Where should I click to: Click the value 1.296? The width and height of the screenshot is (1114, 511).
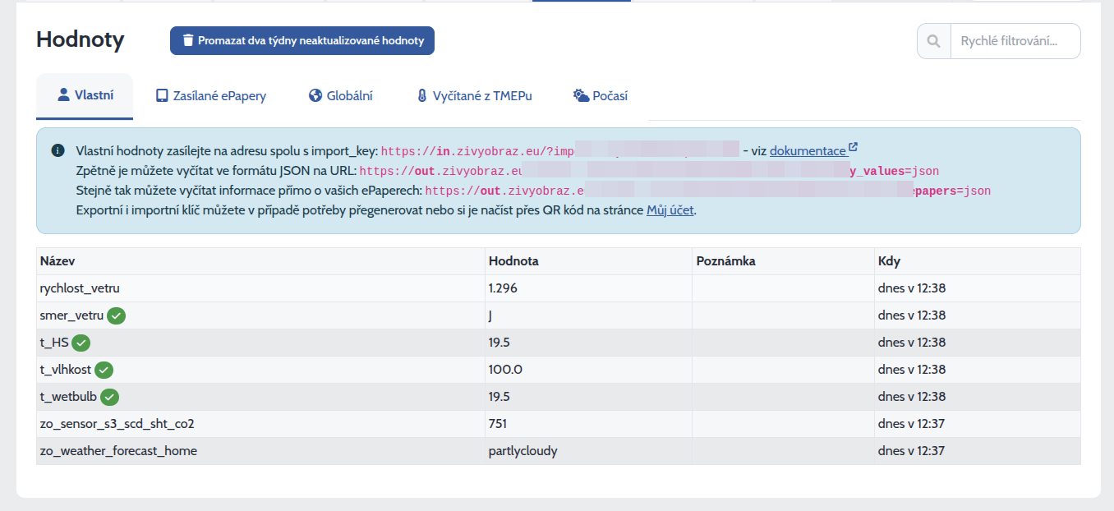503,288
